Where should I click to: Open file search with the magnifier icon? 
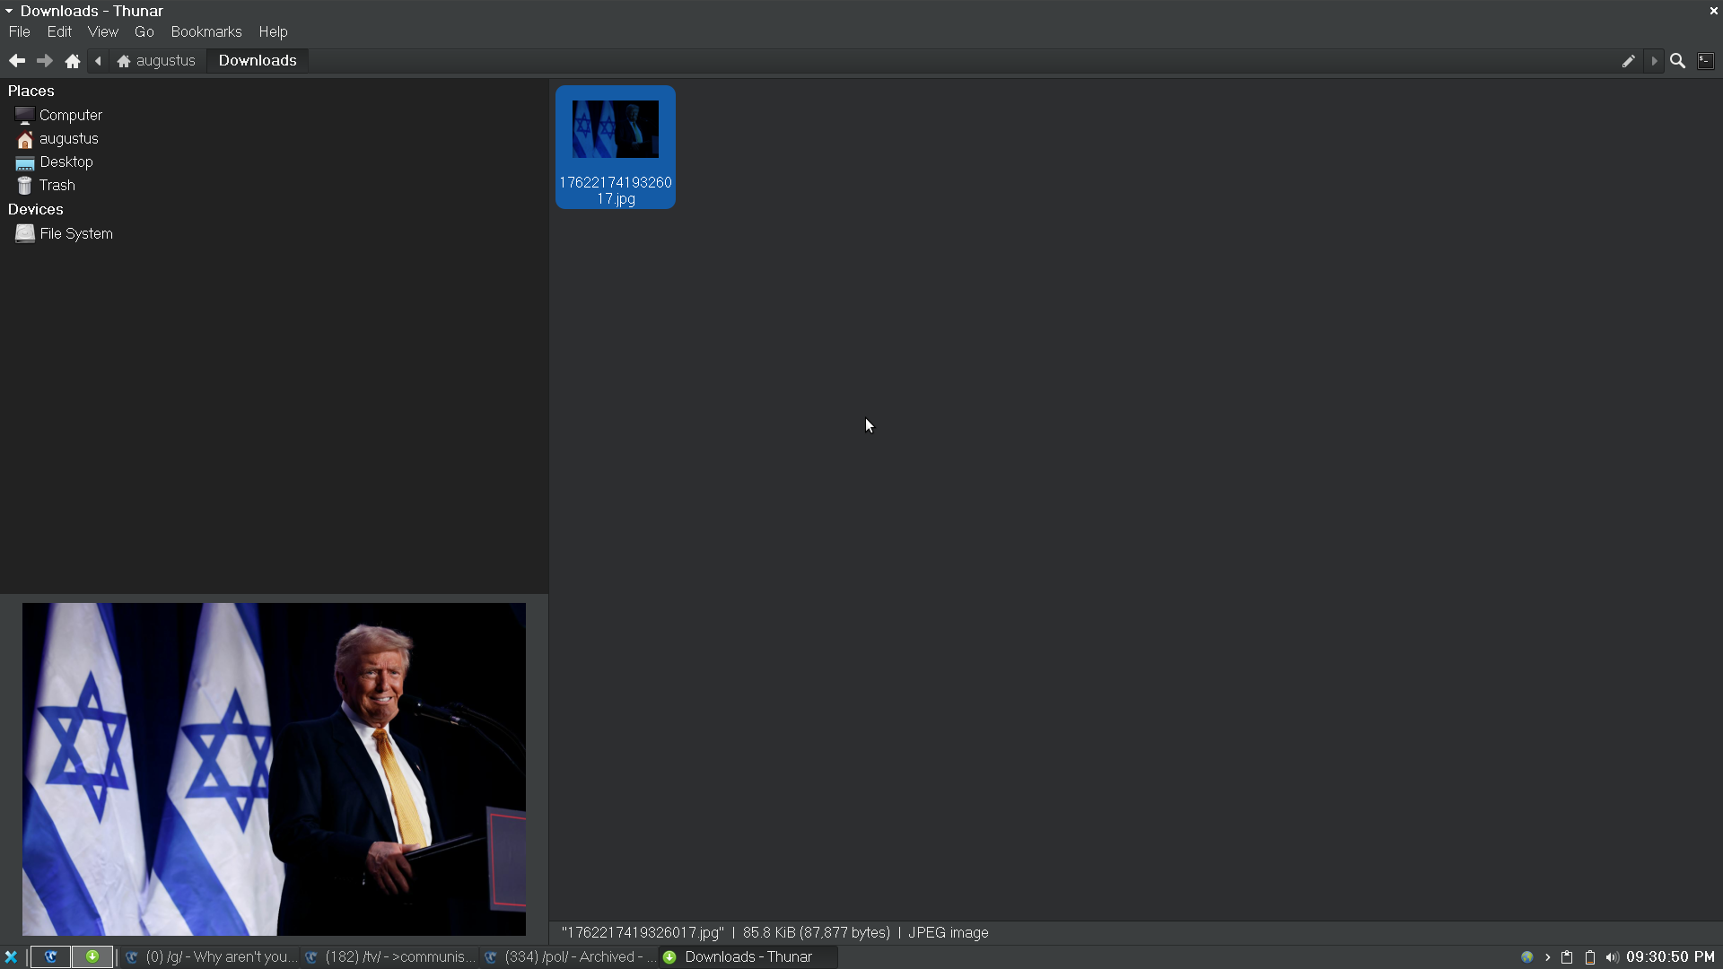[x=1677, y=61]
